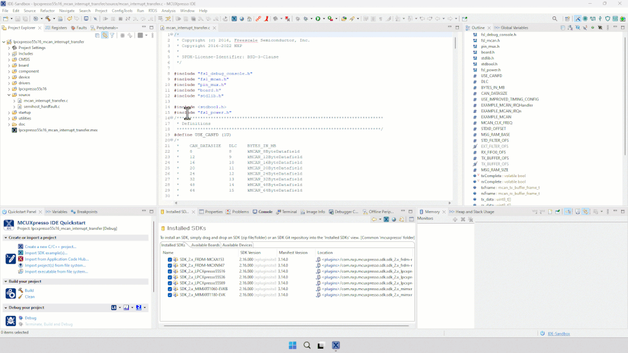Screen dimensions: 628x353
Task: Collapse the source folder node
Action: point(9,95)
